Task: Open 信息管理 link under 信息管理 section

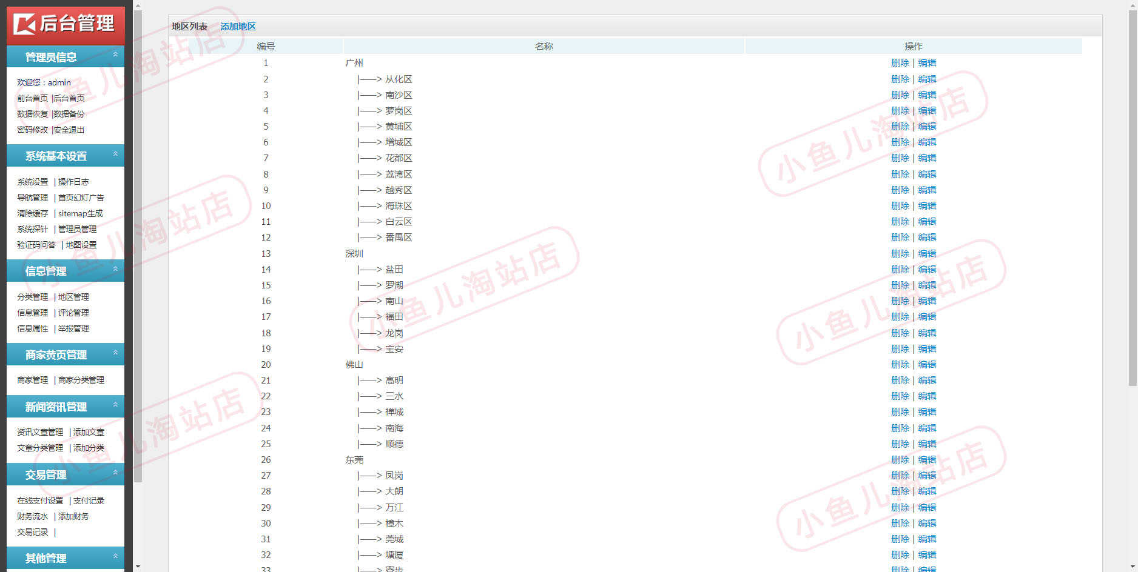Action: pyautogui.click(x=32, y=313)
